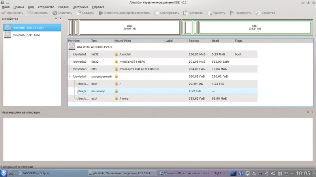Close the Незавершённые операции panel
The width and height of the screenshot is (316, 177).
pos(312,112)
